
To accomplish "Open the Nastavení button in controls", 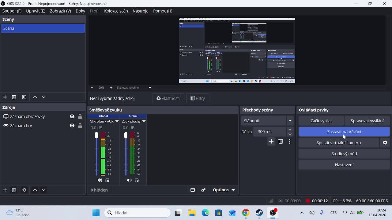I will (x=344, y=165).
